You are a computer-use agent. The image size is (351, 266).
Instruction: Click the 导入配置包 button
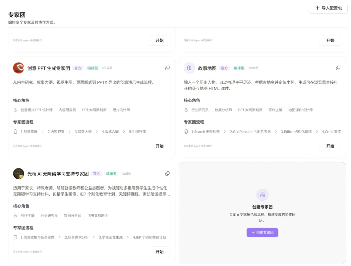(x=328, y=8)
